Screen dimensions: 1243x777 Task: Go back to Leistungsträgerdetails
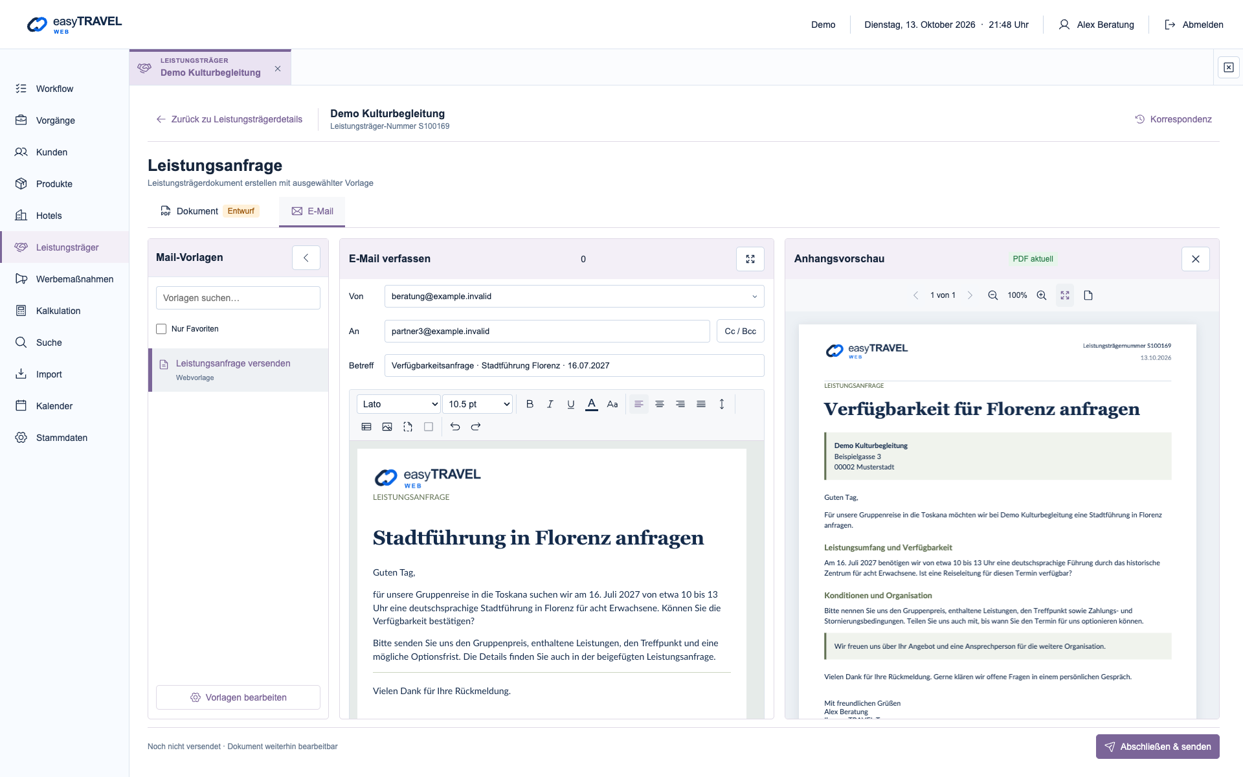(x=229, y=119)
